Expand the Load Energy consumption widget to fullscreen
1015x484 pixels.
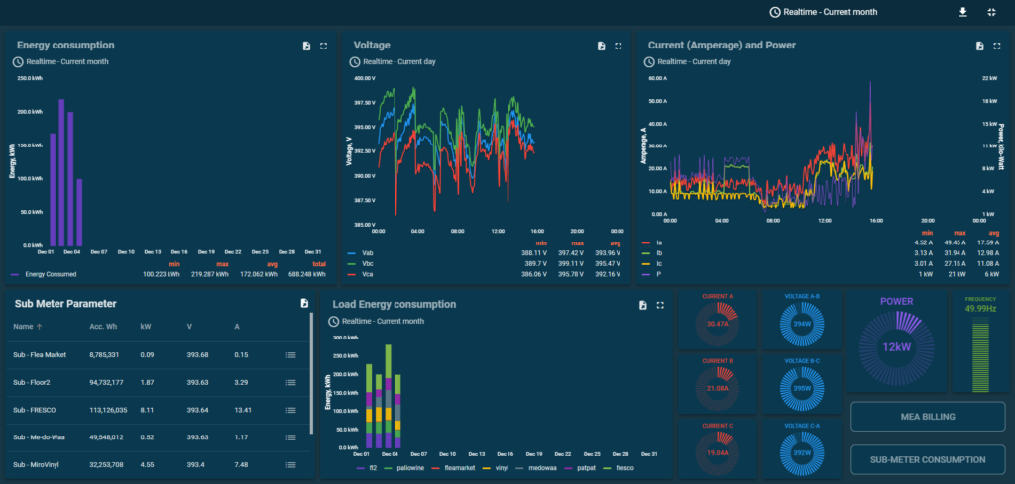pos(660,305)
